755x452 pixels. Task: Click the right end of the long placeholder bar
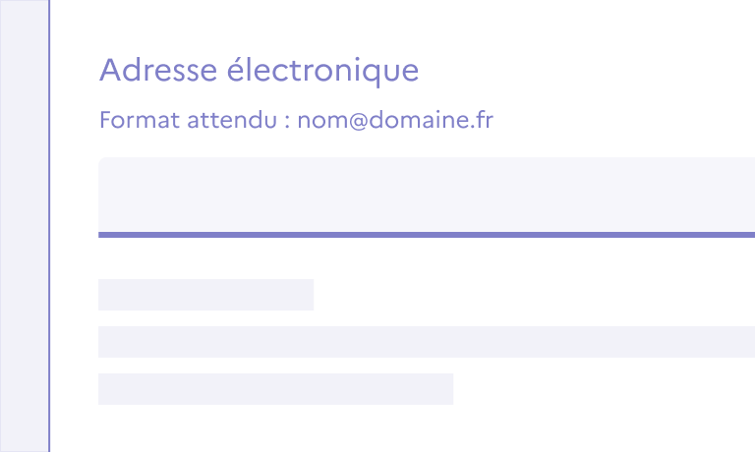[x=744, y=342]
